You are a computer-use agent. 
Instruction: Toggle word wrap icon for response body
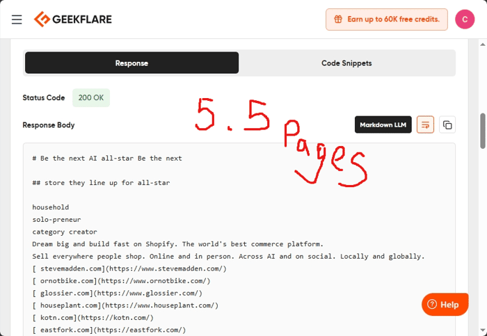tap(425, 125)
